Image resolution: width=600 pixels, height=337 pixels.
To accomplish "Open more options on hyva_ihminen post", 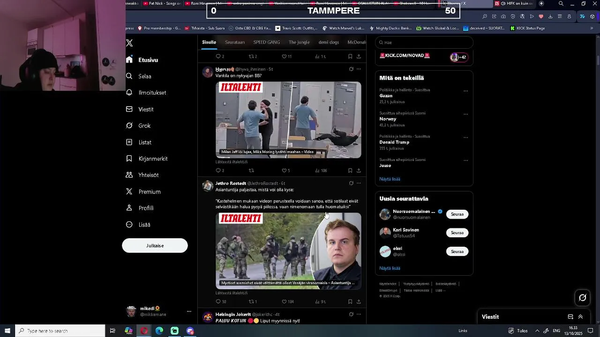I will pyautogui.click(x=359, y=69).
